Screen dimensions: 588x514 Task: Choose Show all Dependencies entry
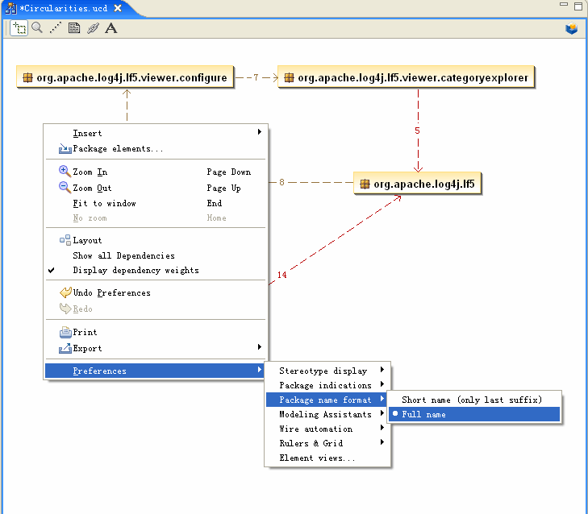click(155, 255)
